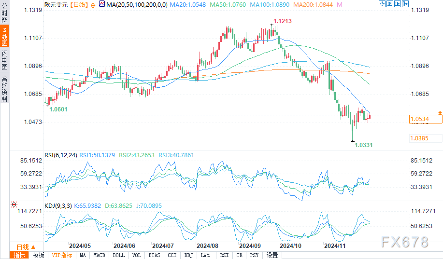443x259 pixels.
Task: Open the 合约资料 side tab
Action: (4, 89)
